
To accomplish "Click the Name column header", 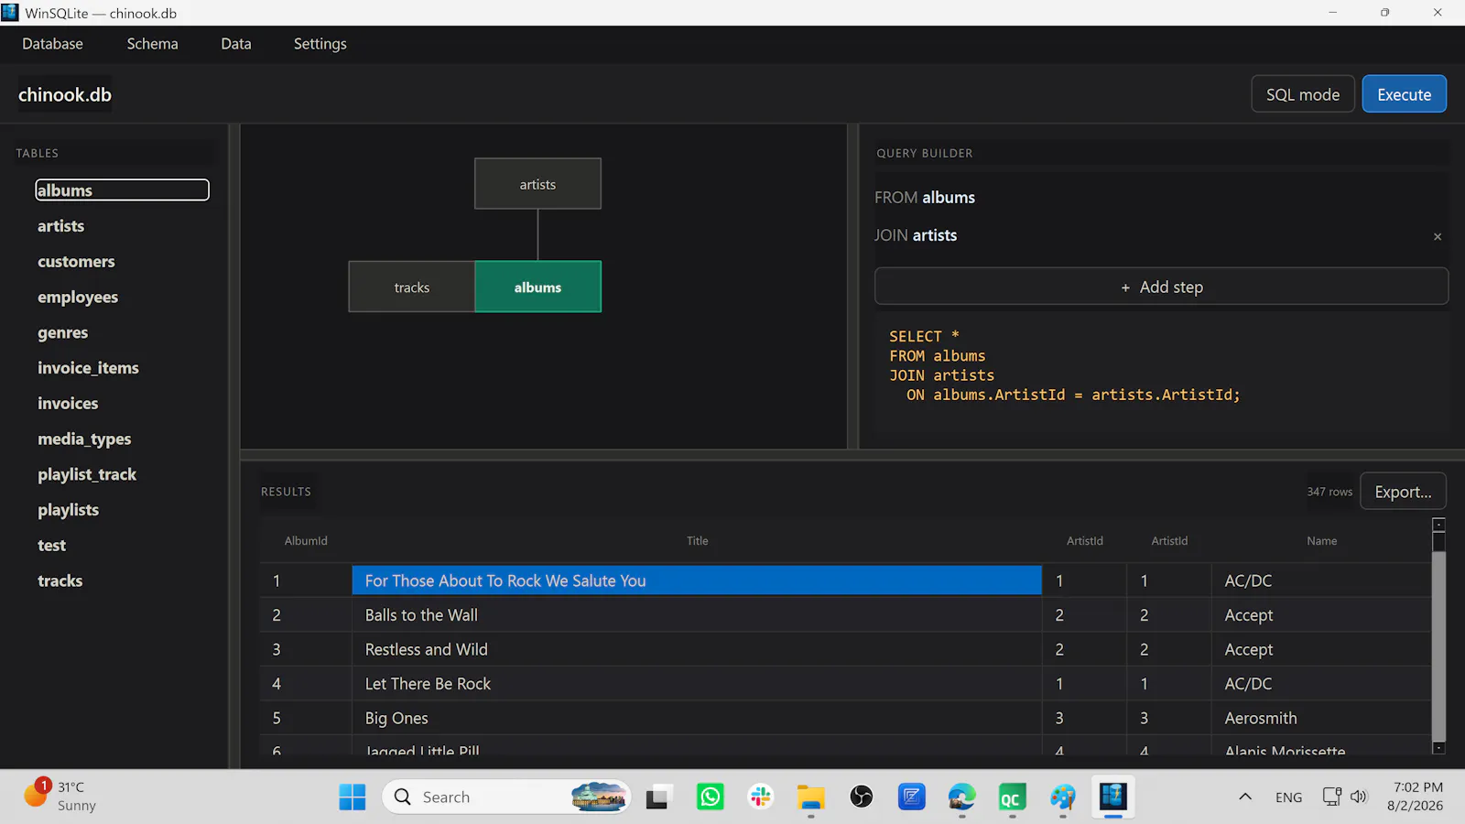I will pyautogui.click(x=1321, y=541).
